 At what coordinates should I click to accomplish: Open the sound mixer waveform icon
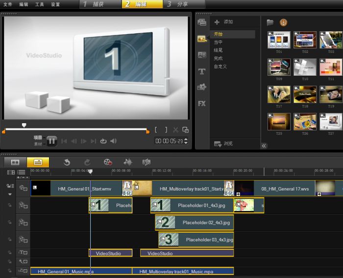pos(128,162)
